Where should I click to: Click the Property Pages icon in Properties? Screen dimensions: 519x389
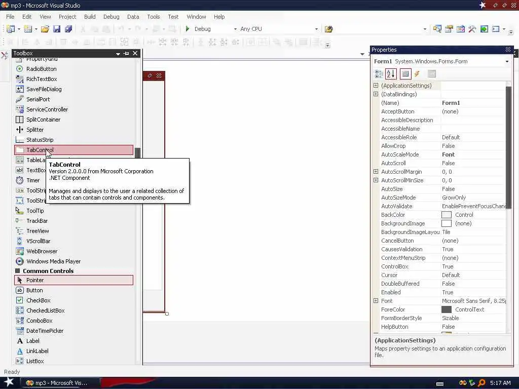point(432,74)
